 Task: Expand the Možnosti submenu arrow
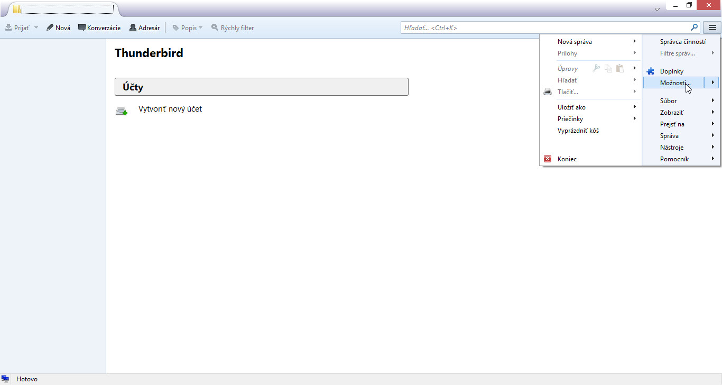[x=712, y=82]
